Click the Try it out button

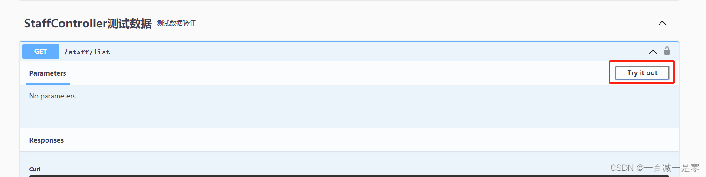click(x=642, y=73)
